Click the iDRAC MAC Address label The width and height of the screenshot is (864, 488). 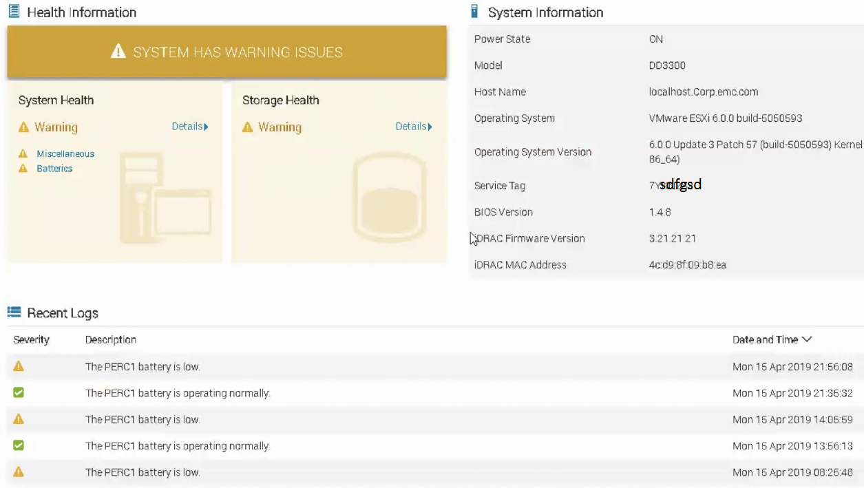pos(520,265)
